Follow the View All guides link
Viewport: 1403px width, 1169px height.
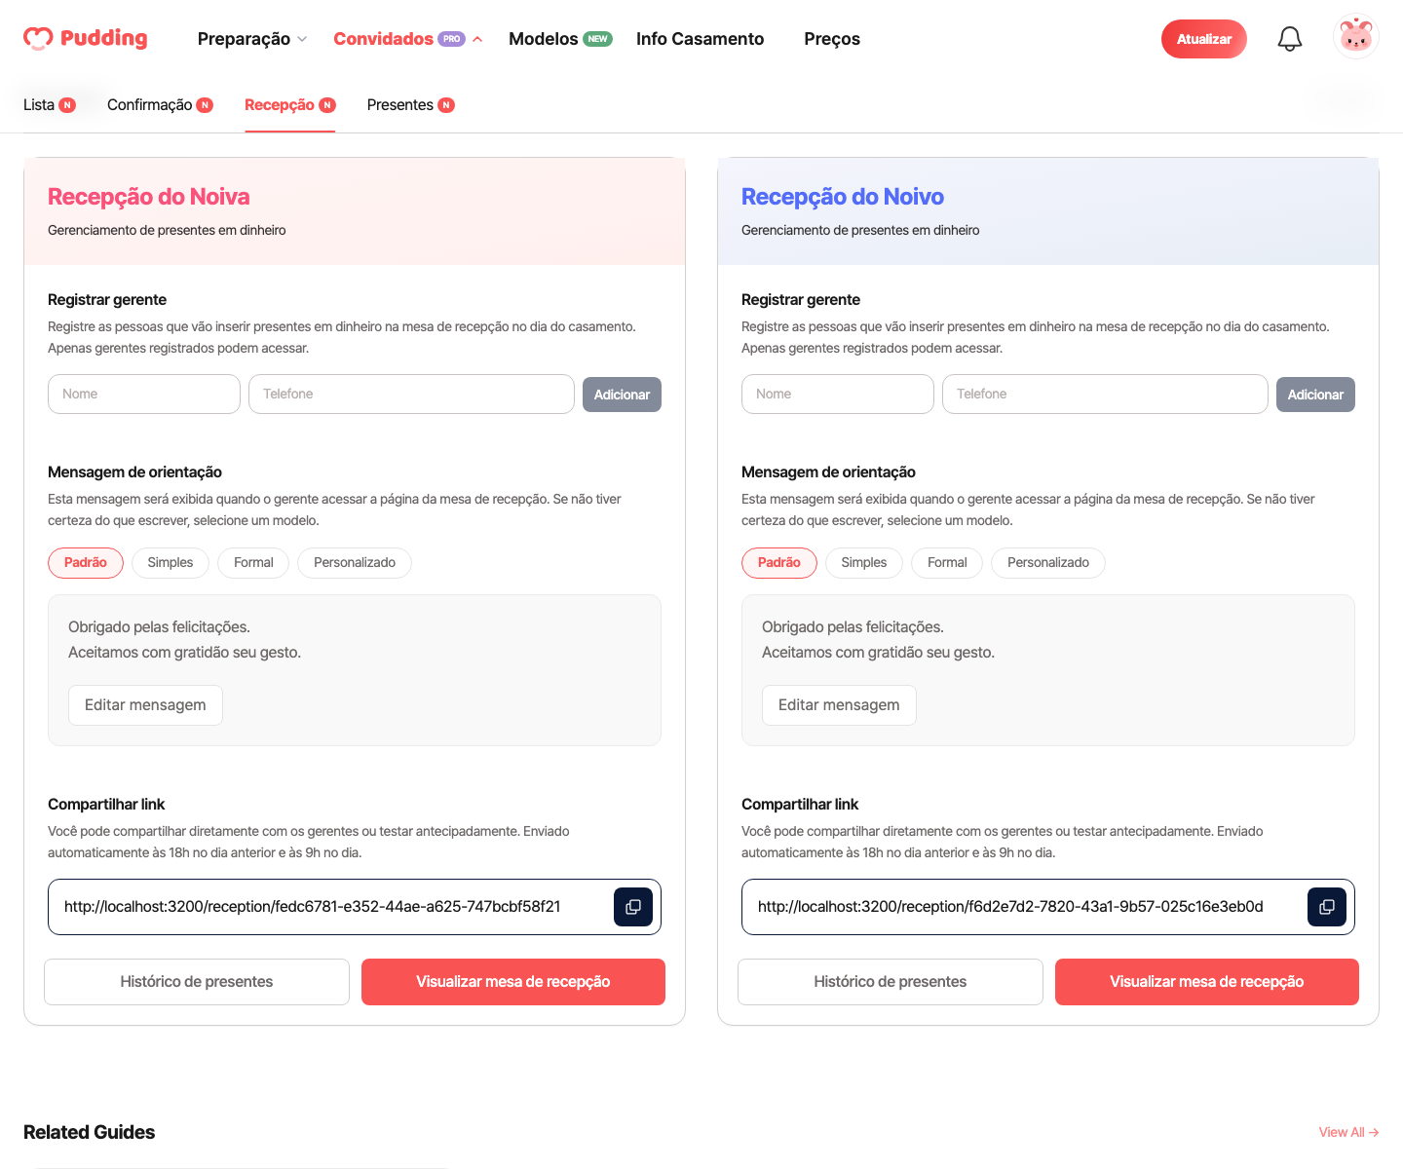[1348, 1132]
